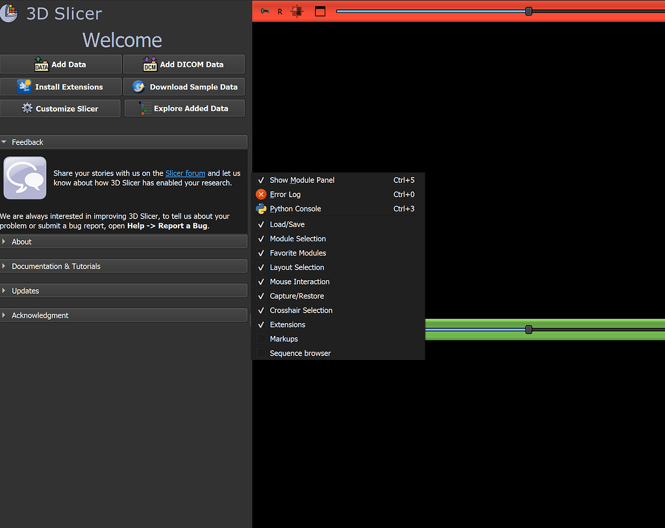Click the R label on the red slice bar
Viewport: 665px width, 528px height.
279,11
